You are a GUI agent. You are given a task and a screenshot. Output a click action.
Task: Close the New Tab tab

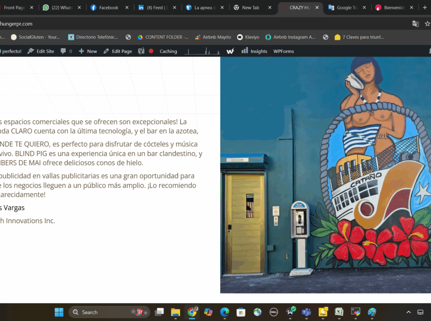click(270, 8)
